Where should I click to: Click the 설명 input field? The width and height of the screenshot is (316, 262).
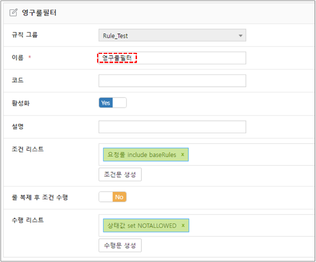click(172, 127)
